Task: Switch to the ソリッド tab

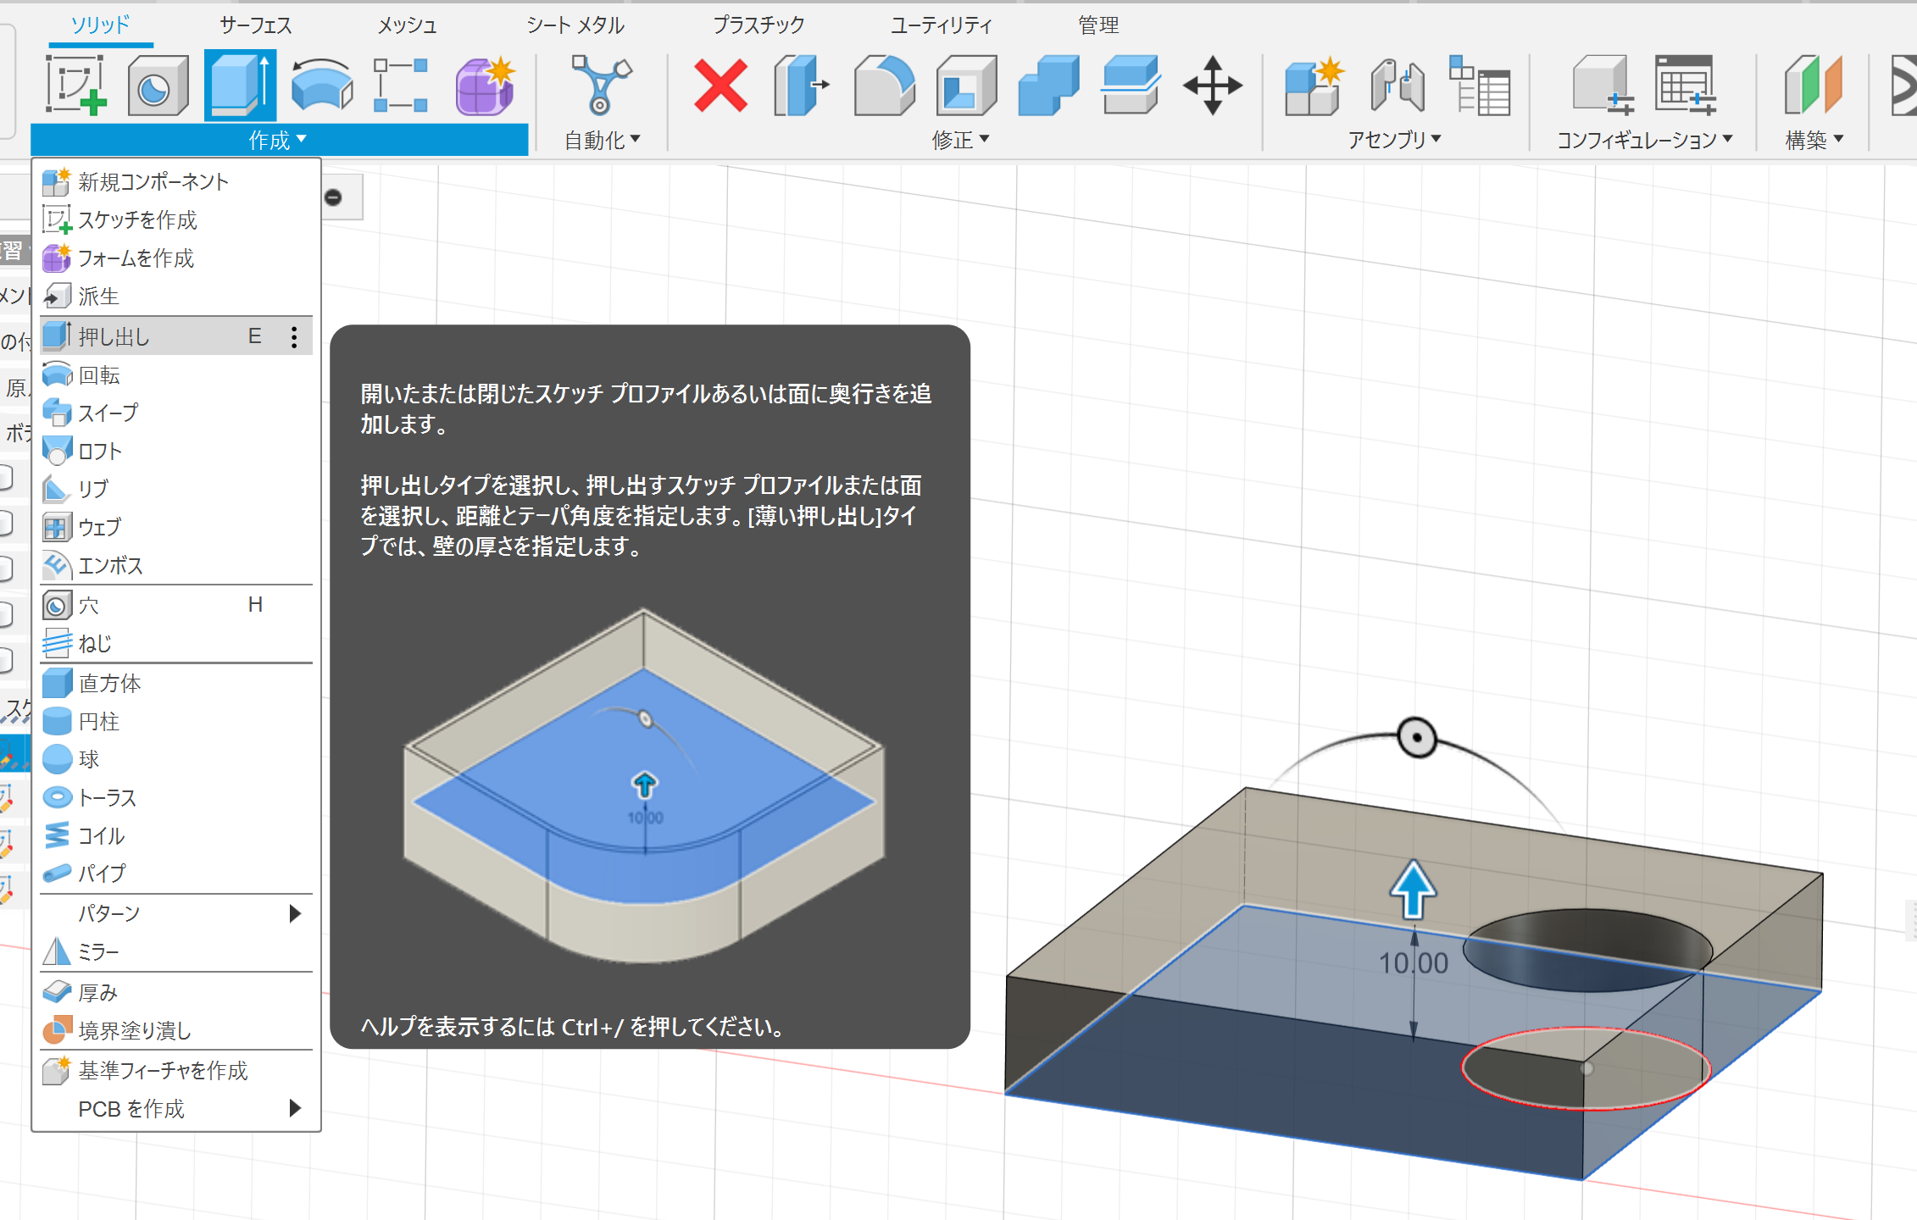Action: pyautogui.click(x=100, y=25)
